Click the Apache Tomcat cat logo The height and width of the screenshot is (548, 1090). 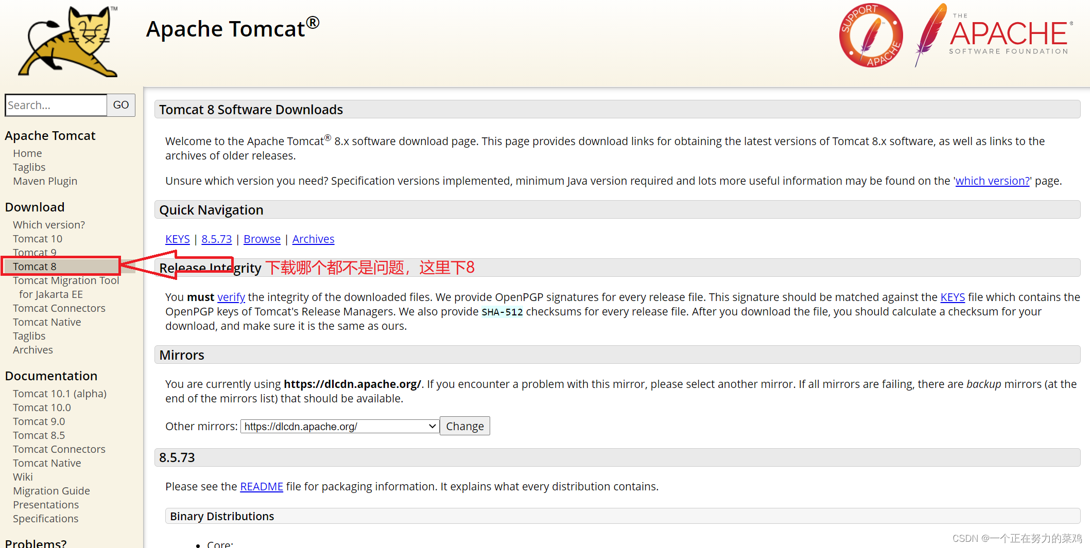click(x=68, y=42)
